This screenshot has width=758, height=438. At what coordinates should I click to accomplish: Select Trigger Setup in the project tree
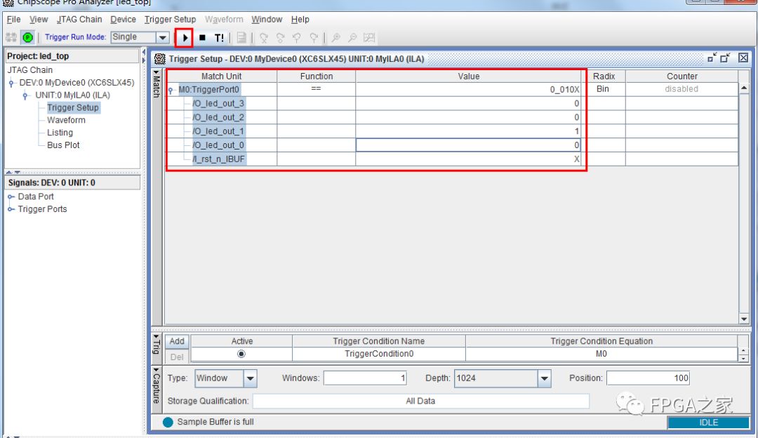click(x=73, y=108)
